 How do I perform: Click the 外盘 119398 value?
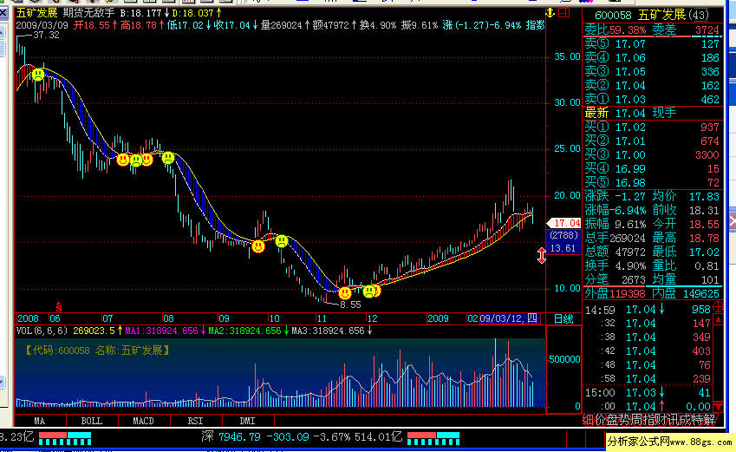point(628,294)
